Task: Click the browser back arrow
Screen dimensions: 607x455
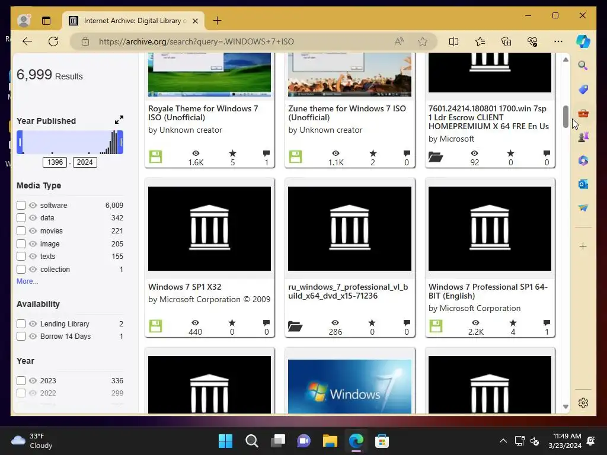Action: [x=27, y=41]
